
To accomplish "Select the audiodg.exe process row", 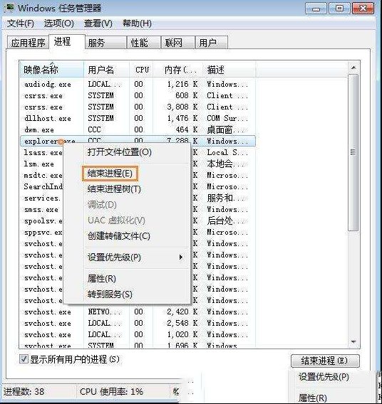I will click(138, 84).
